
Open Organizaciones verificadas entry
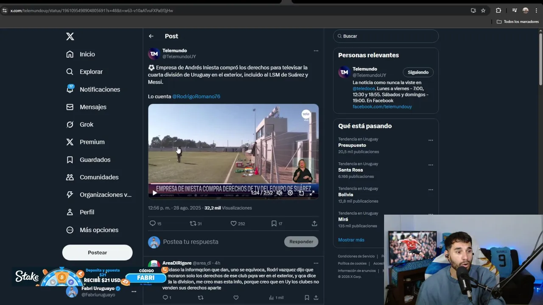99,195
